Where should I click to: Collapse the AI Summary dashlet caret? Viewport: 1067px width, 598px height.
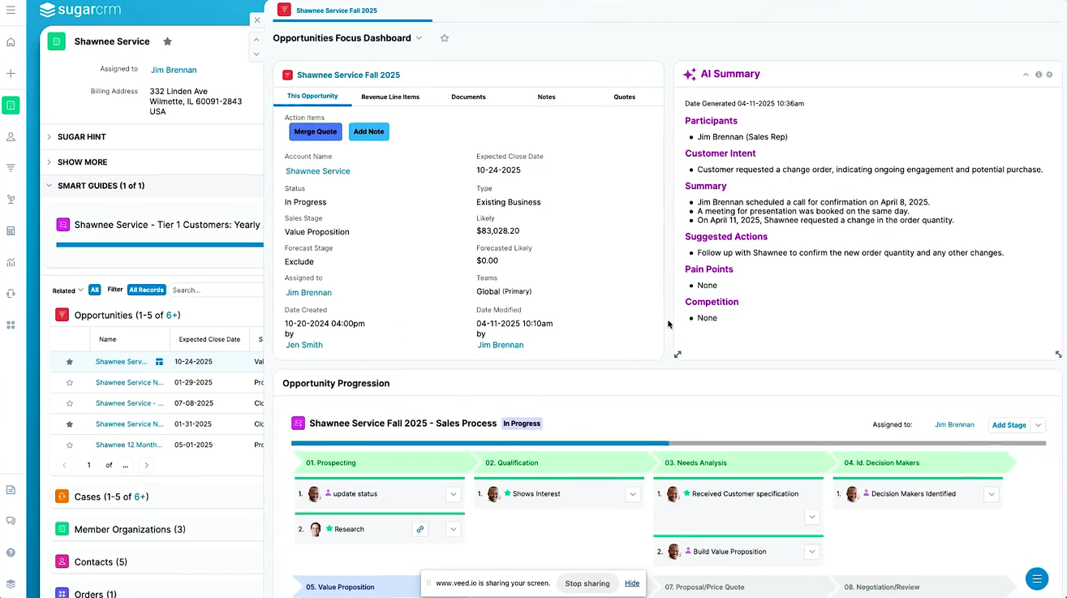pos(1026,75)
